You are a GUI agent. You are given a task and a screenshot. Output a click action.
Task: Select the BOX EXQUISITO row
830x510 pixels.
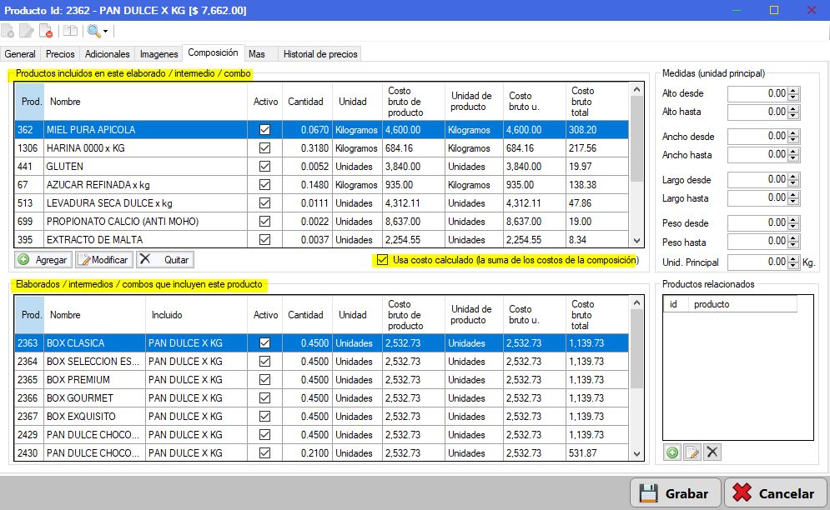(x=321, y=417)
